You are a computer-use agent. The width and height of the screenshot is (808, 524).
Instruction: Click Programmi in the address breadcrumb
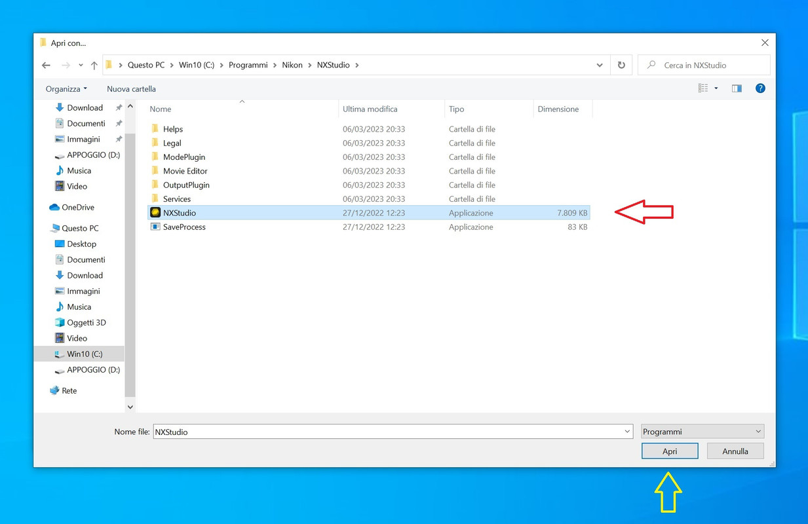(x=248, y=65)
